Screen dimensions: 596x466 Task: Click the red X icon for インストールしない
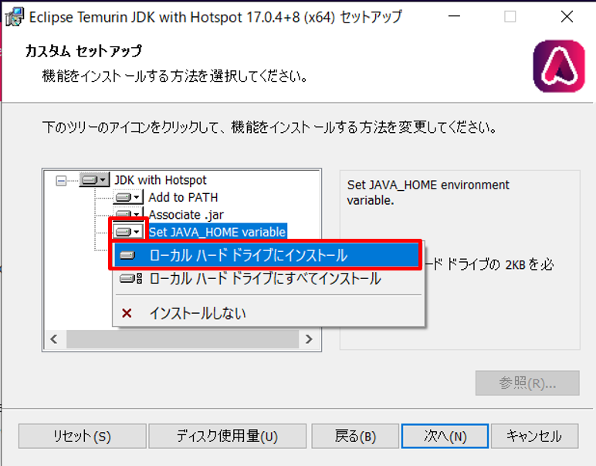[x=127, y=314]
